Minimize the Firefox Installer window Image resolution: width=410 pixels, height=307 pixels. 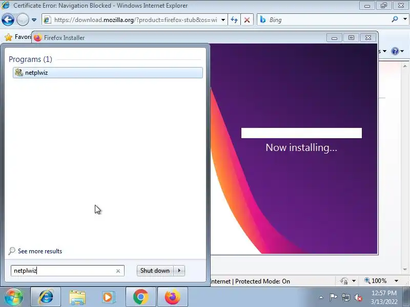coord(334,38)
